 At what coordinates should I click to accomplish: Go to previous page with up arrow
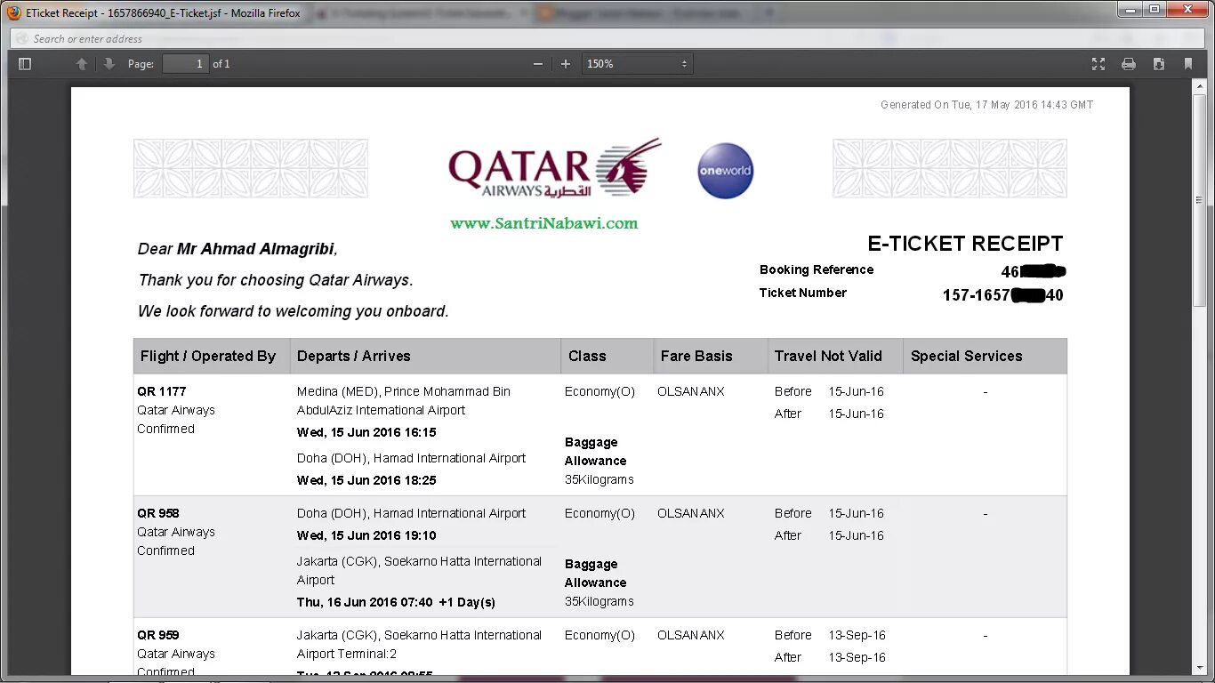(x=82, y=64)
